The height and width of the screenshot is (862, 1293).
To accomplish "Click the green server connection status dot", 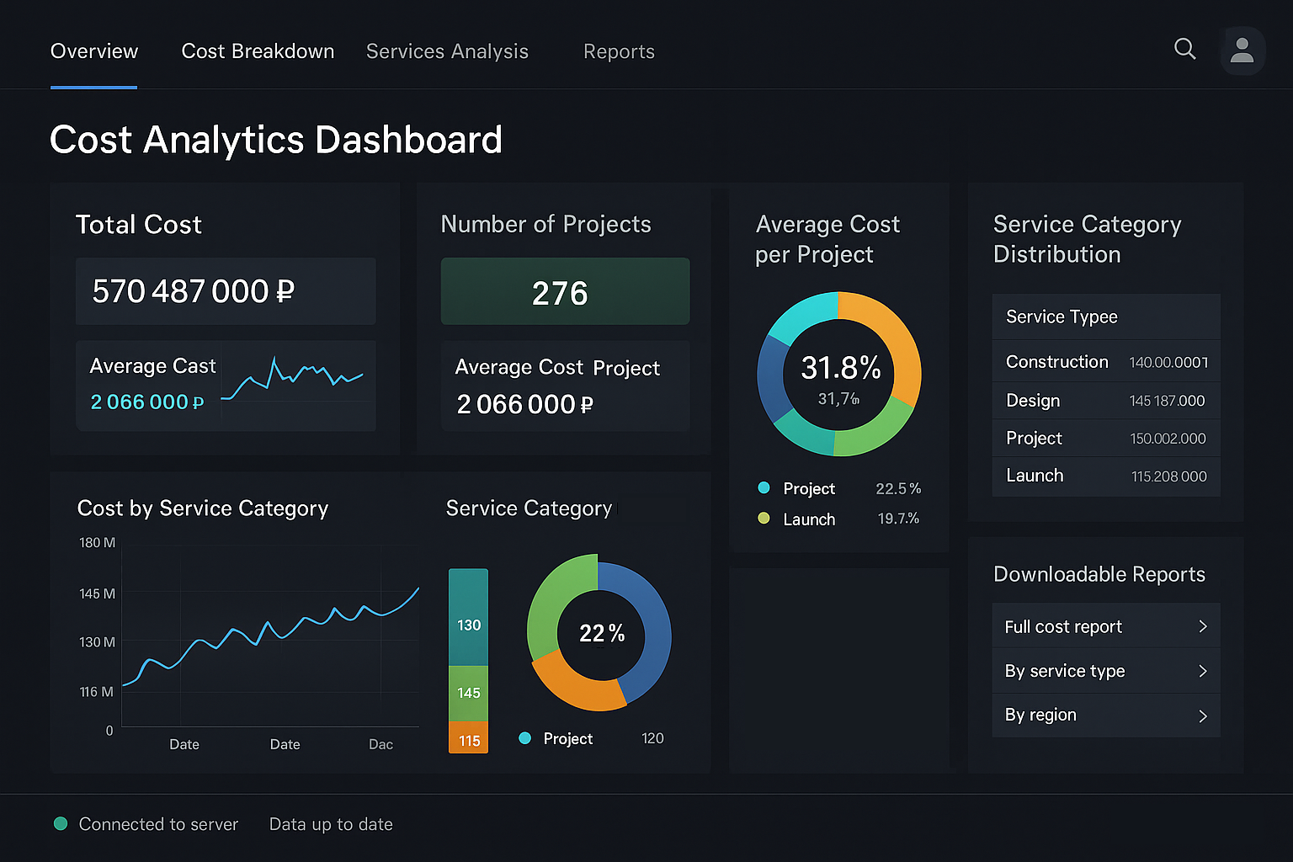I will (x=61, y=823).
